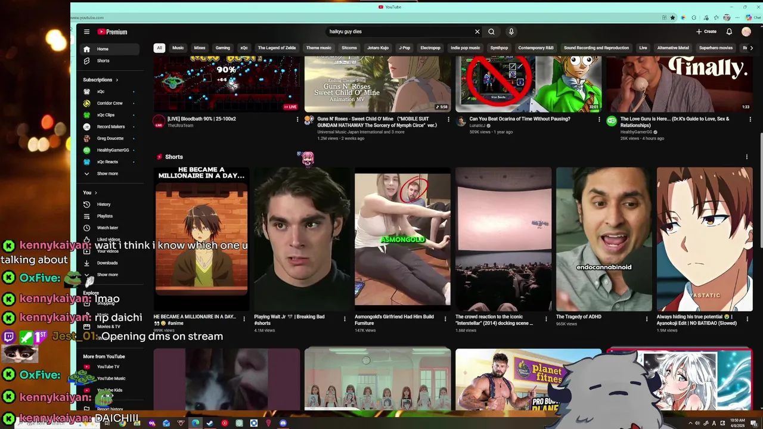Open the YouTube account avatar menu
The width and height of the screenshot is (763, 429).
point(746,32)
